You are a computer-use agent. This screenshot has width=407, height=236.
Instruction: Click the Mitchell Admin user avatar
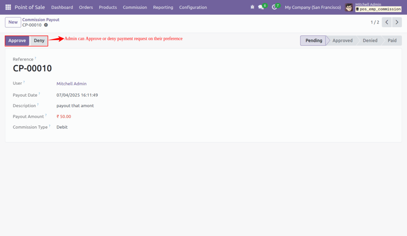349,7
